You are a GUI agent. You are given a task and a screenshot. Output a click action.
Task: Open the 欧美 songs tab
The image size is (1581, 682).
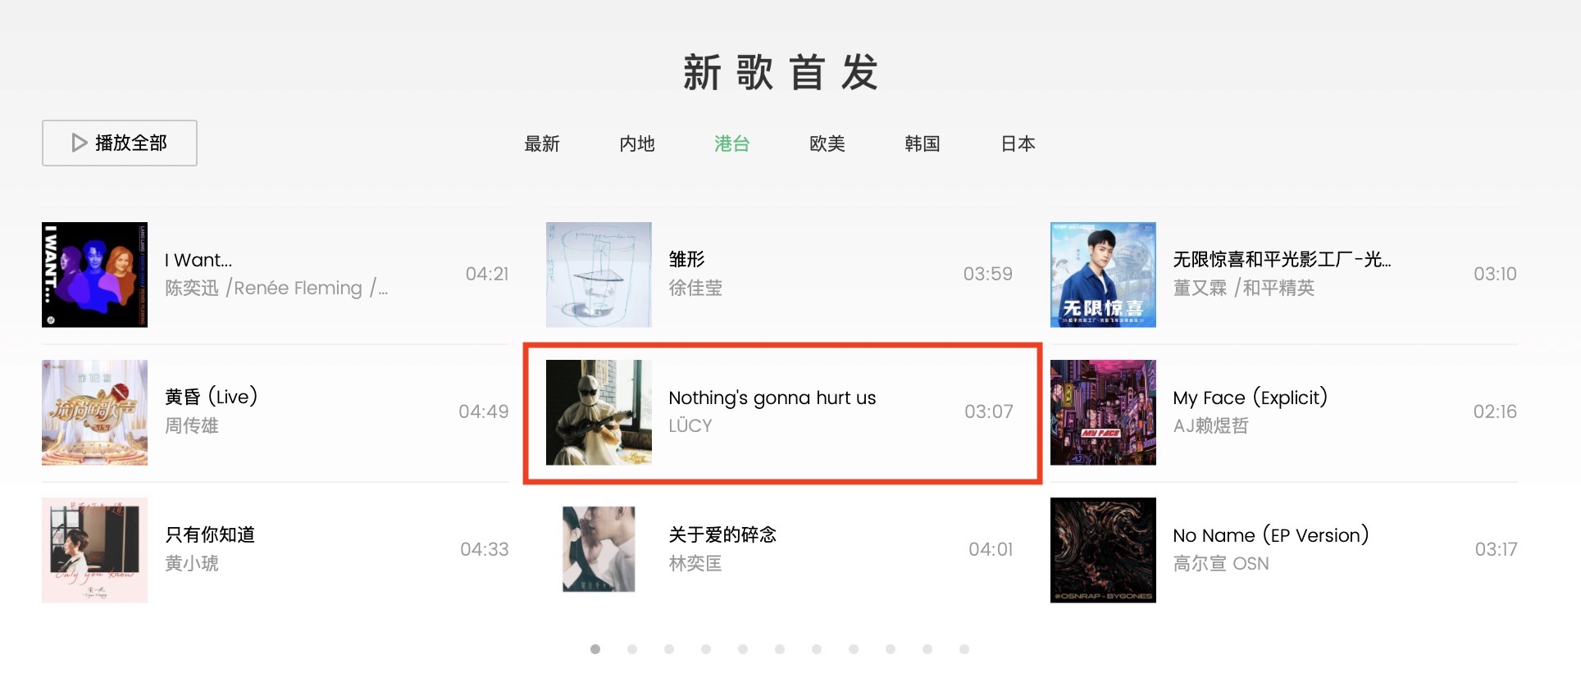827,144
